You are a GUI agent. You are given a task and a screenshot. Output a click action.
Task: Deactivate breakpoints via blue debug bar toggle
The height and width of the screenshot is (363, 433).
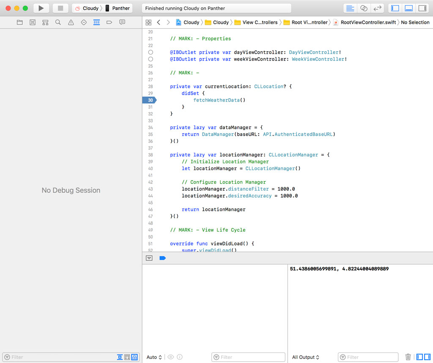point(163,258)
